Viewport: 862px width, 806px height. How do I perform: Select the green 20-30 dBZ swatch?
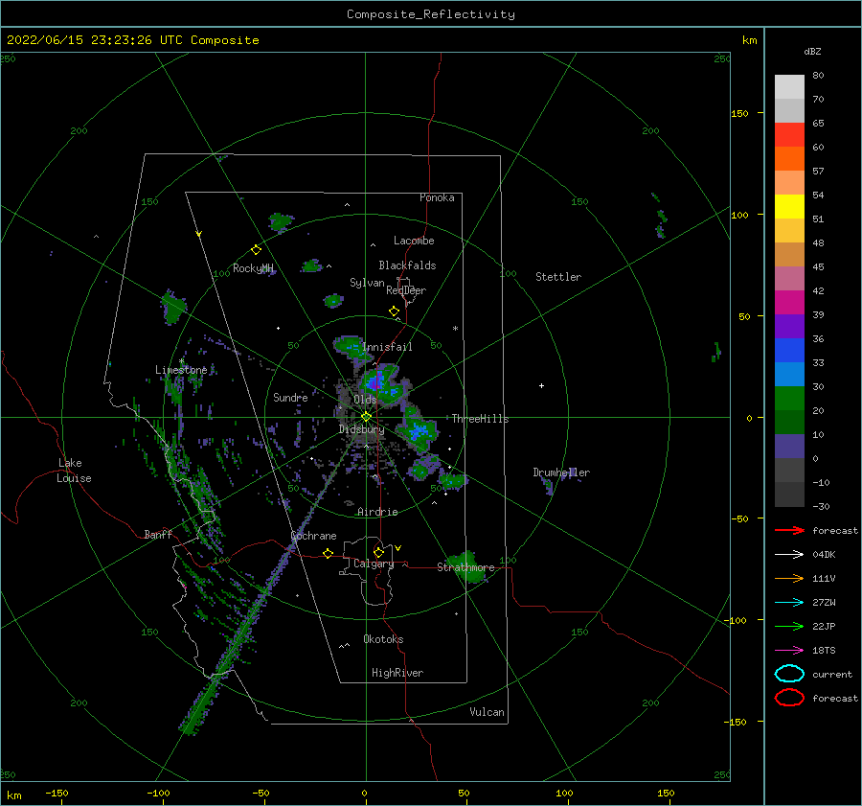tap(789, 398)
